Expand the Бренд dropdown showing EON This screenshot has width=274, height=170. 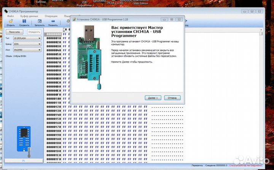[27, 44]
